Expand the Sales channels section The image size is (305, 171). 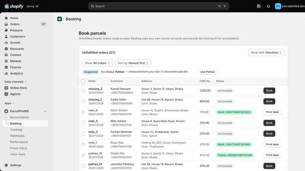coord(15,82)
